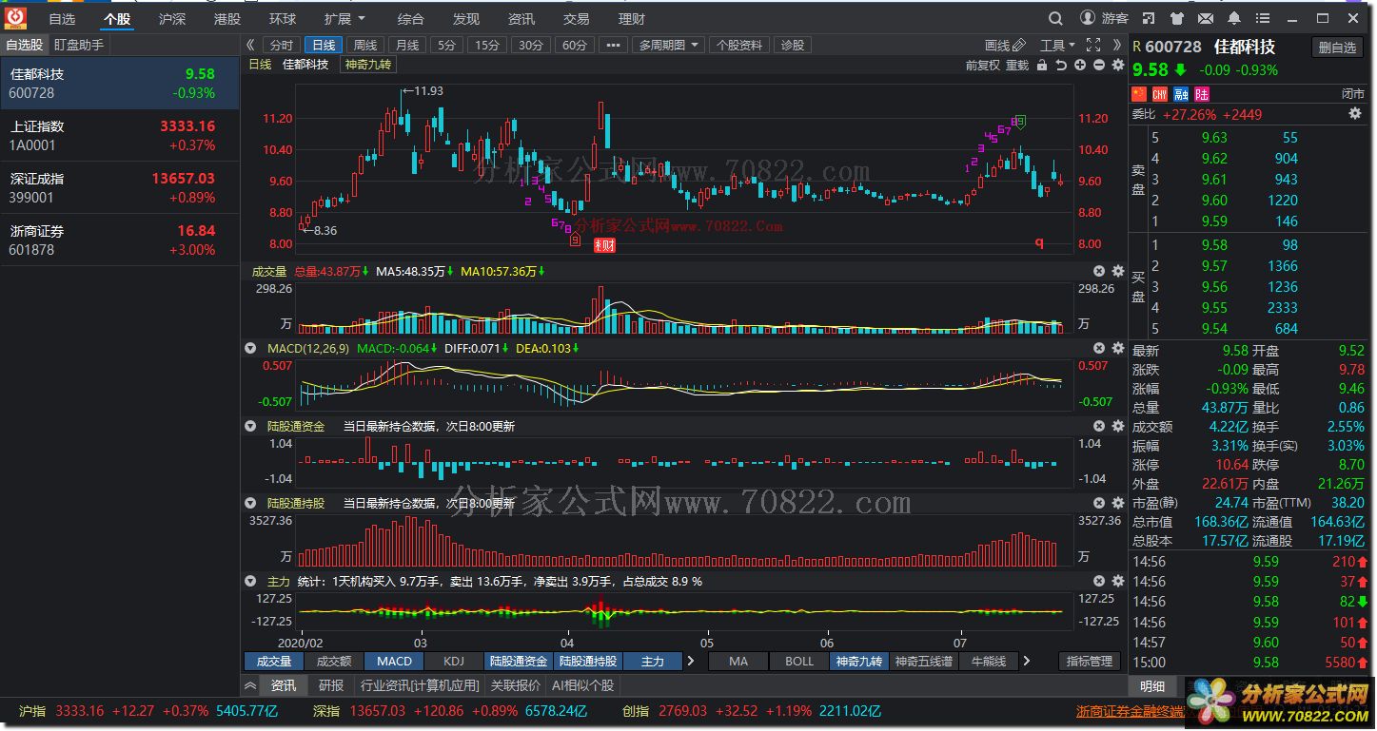Show more main indicators arrow after 牛熊线

click(x=1027, y=662)
